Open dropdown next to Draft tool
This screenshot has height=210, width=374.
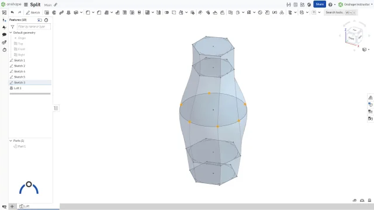tap(112, 12)
